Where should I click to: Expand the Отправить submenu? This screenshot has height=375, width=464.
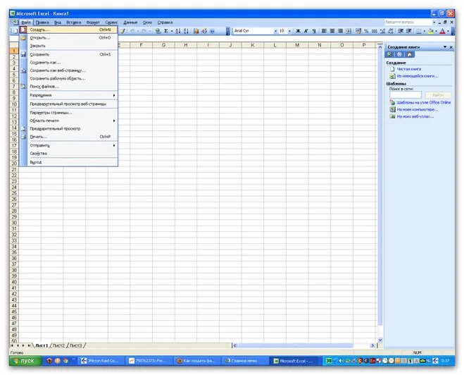73,145
